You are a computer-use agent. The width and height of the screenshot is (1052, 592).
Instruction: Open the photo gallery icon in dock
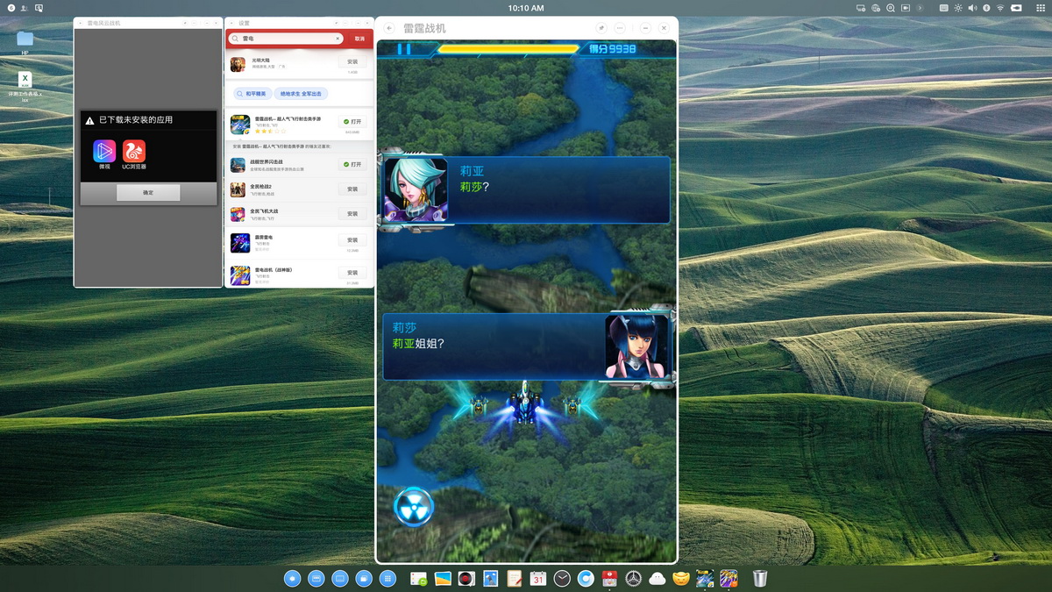(443, 579)
